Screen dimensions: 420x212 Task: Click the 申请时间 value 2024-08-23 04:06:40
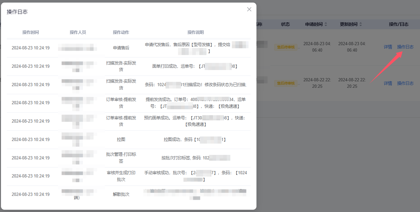click(x=317, y=47)
